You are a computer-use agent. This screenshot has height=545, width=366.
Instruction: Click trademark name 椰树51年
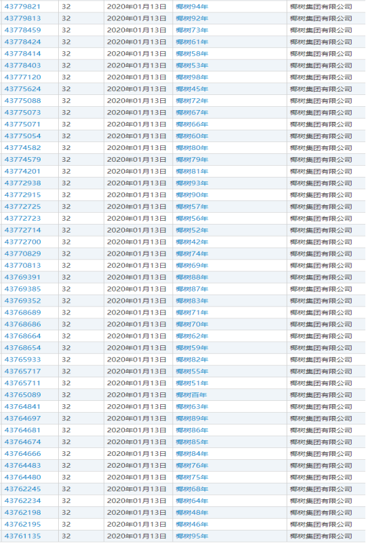click(x=192, y=383)
